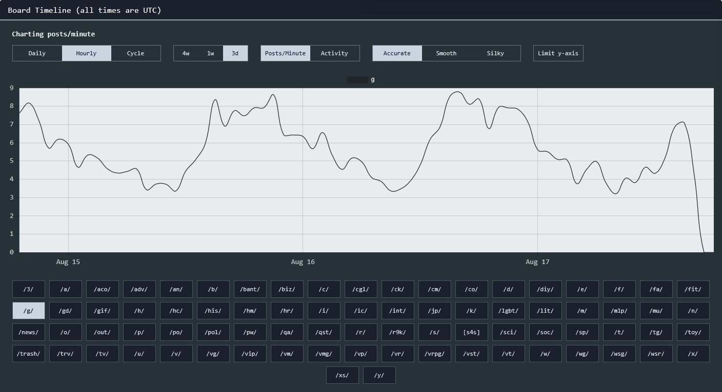The width and height of the screenshot is (722, 392).
Task: Select the /x/ board
Action: [x=693, y=354]
